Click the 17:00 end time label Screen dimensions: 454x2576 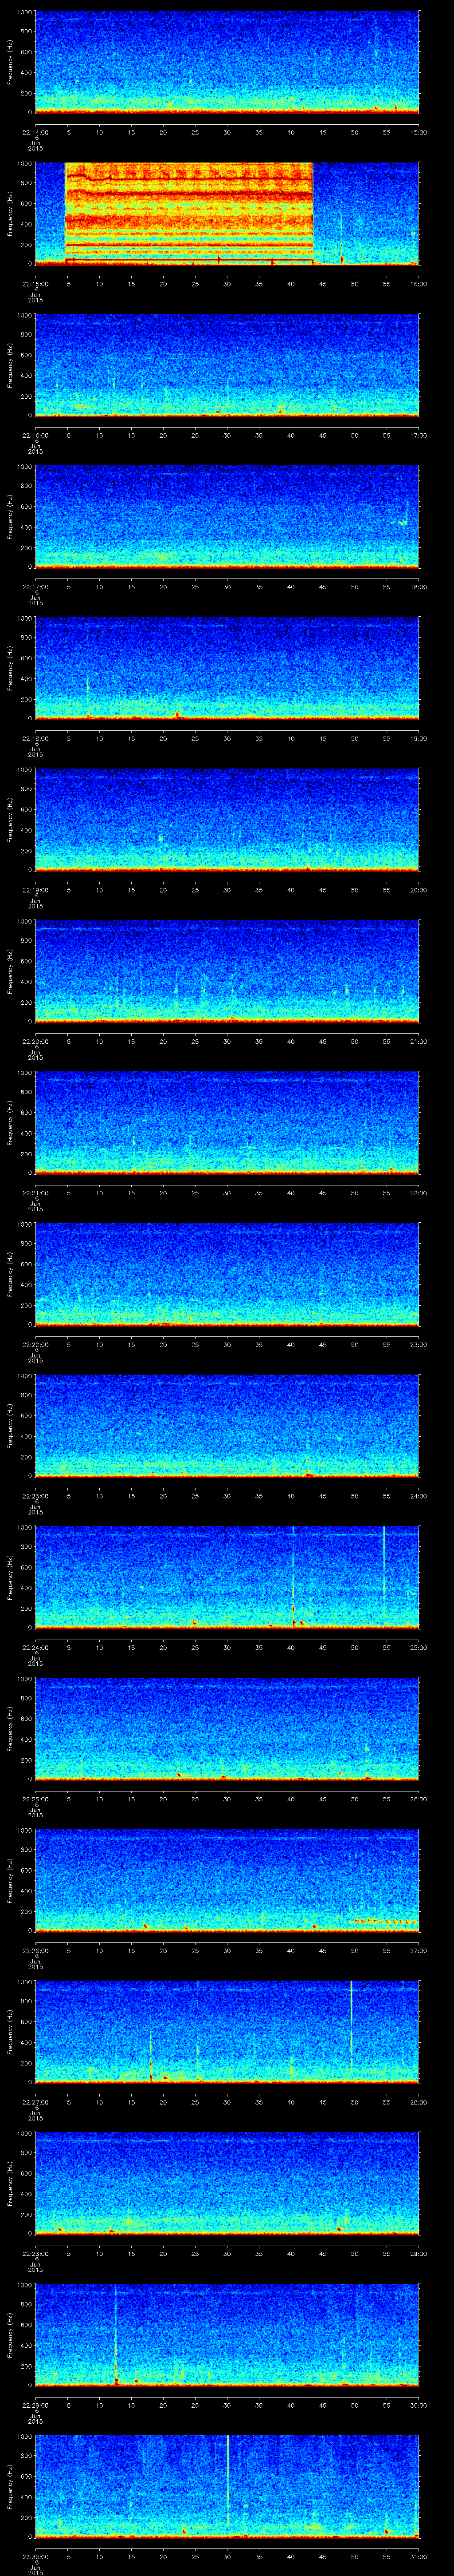419,435
